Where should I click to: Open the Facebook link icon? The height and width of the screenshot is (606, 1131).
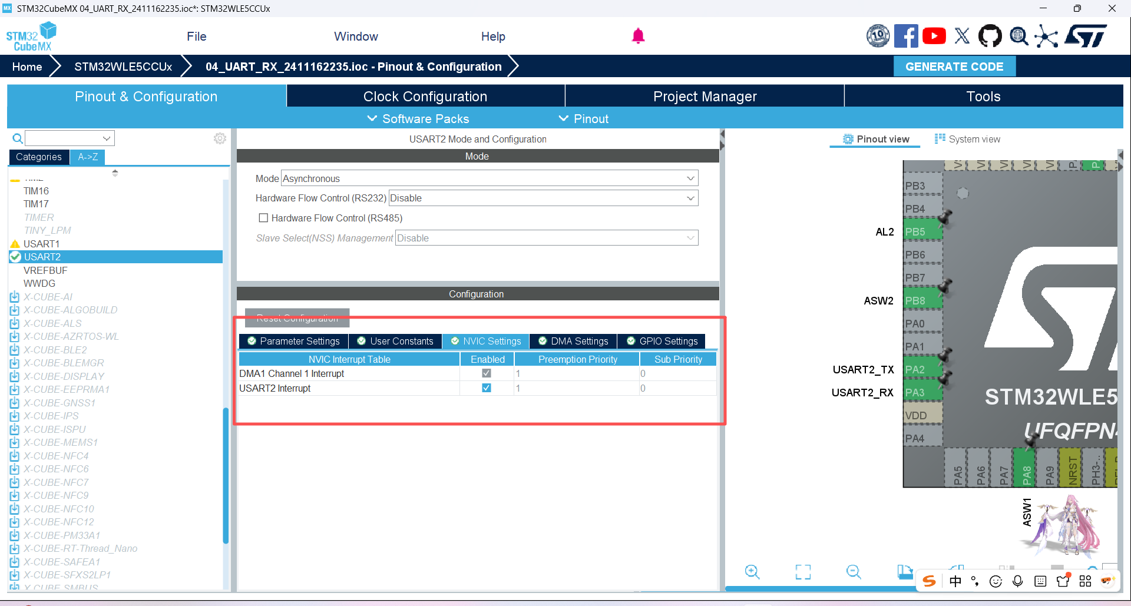click(x=906, y=36)
